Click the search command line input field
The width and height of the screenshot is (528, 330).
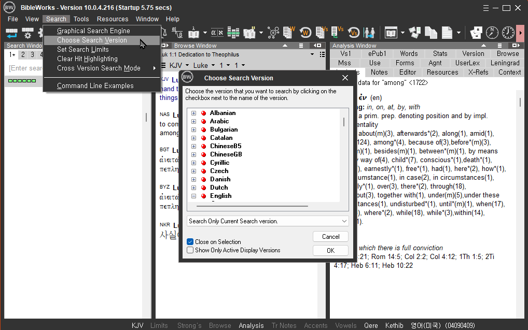[25, 68]
